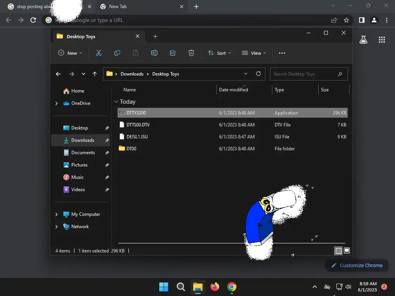This screenshot has height=296, width=395.
Task: Select the DEISL1.ISU file
Action: coord(232,137)
